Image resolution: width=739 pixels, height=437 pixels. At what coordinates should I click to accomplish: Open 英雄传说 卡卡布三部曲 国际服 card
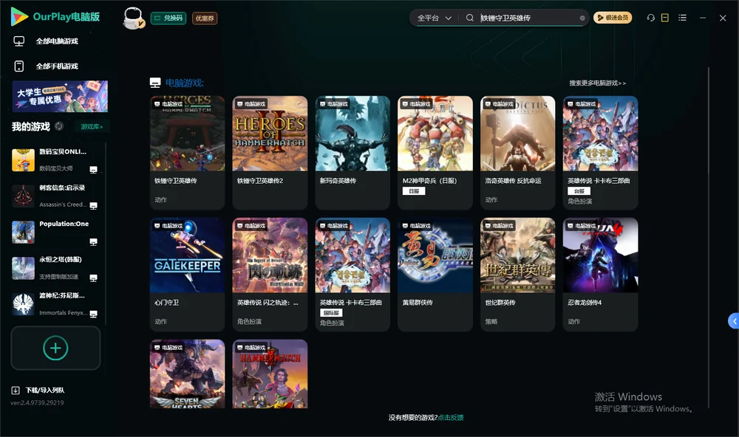pos(353,275)
